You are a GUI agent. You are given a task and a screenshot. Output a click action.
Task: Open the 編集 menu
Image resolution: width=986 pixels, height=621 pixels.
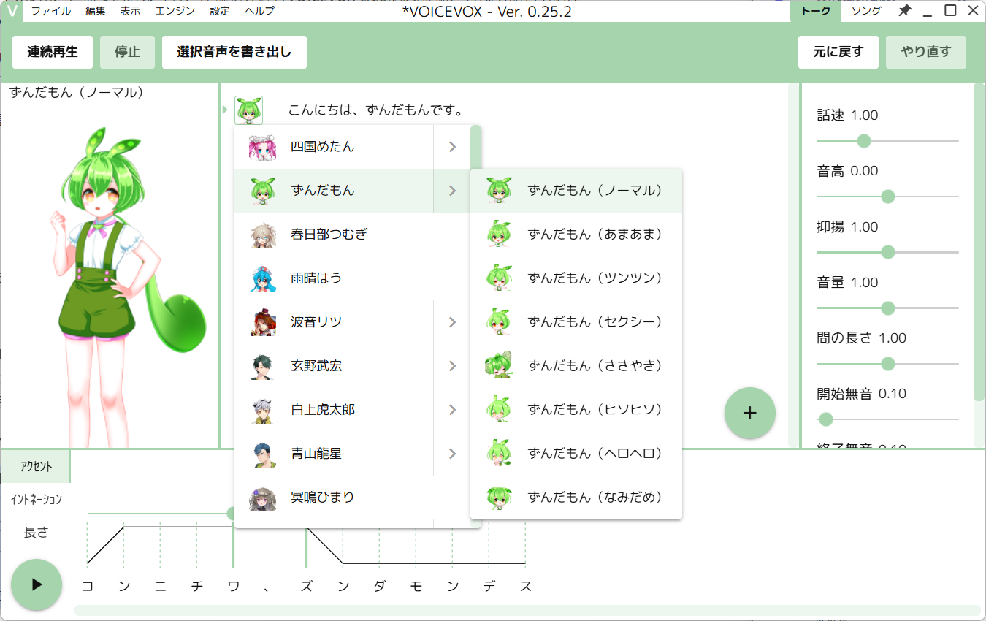pos(96,11)
